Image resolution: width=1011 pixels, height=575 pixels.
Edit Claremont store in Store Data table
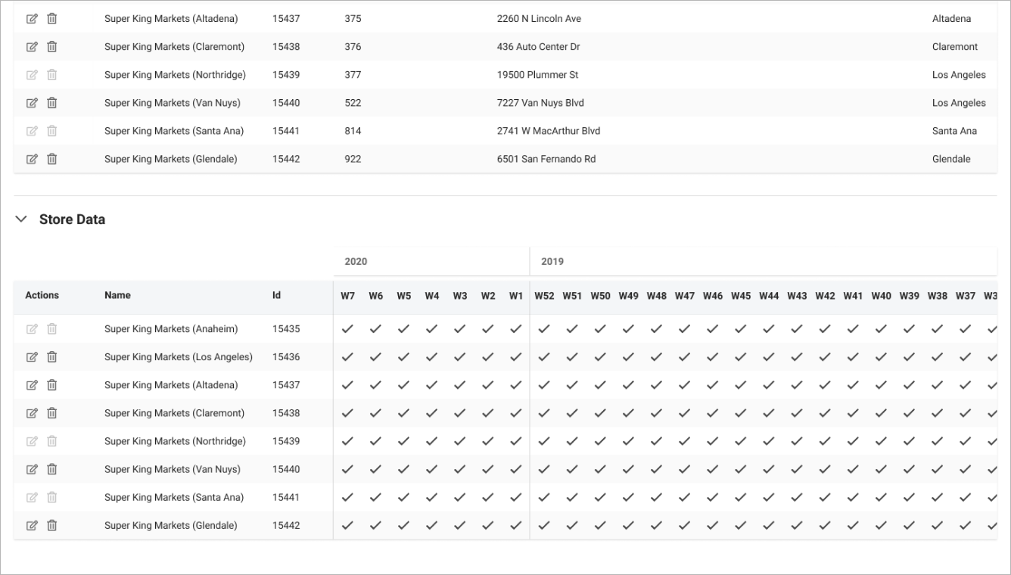32,413
